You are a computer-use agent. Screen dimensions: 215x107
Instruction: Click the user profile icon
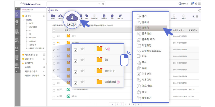tap(180, 4)
